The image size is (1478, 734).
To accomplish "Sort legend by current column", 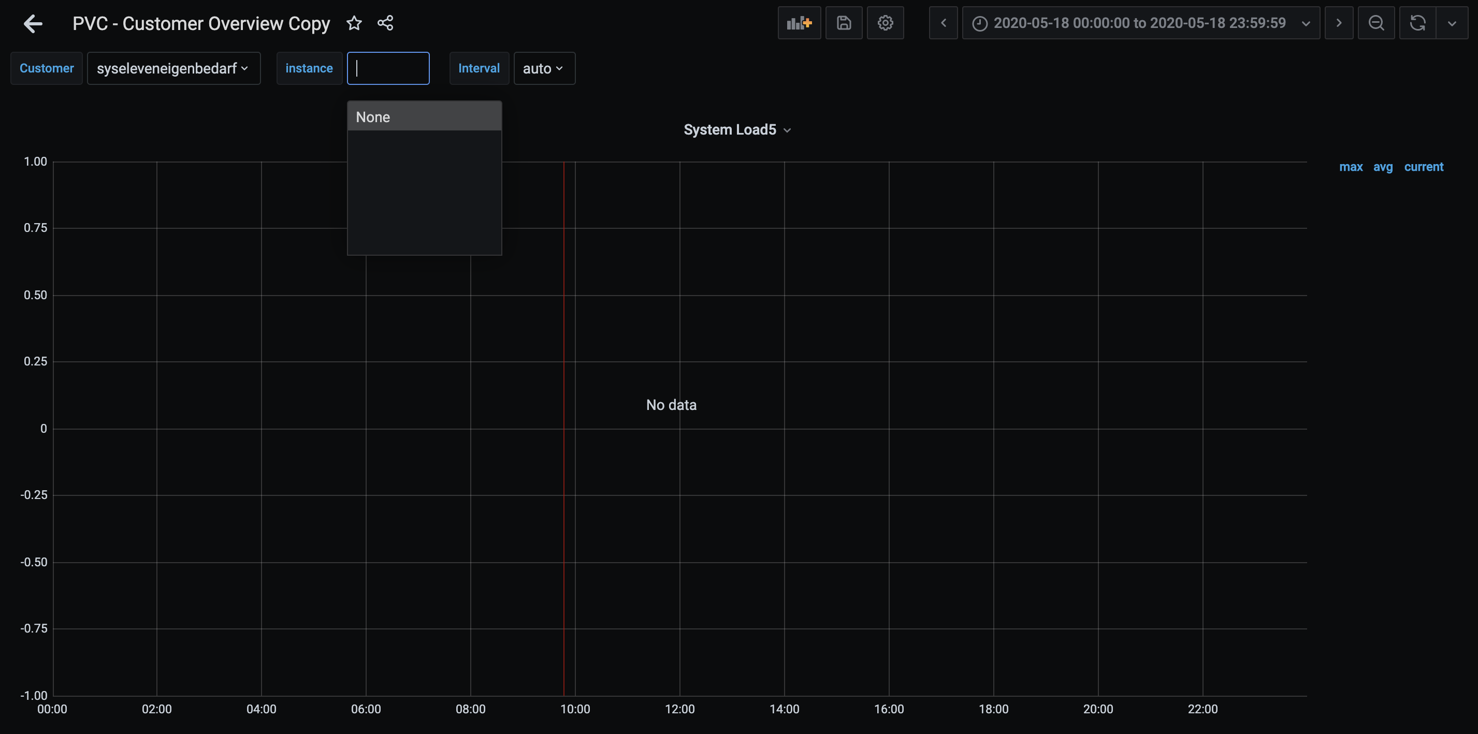I will (1424, 167).
